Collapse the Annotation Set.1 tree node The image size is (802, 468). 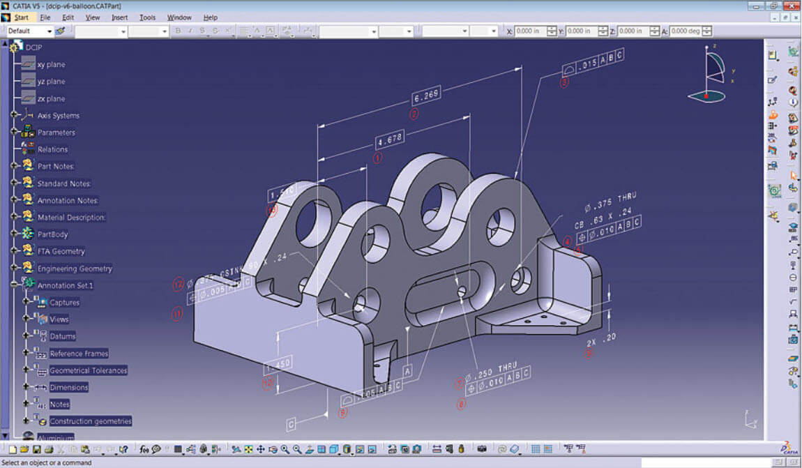(14, 285)
